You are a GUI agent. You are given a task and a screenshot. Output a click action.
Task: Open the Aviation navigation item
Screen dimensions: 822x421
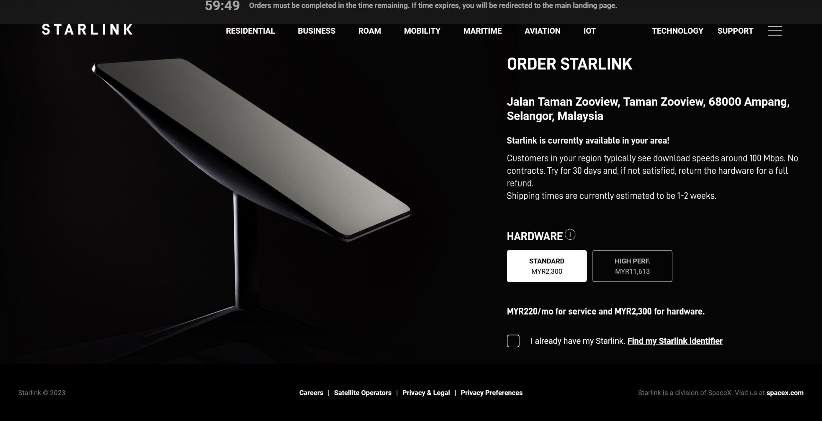tap(542, 31)
